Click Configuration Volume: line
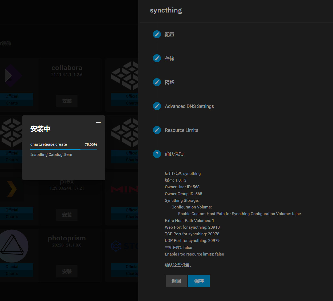The height and width of the screenshot is (301, 333). [192, 207]
